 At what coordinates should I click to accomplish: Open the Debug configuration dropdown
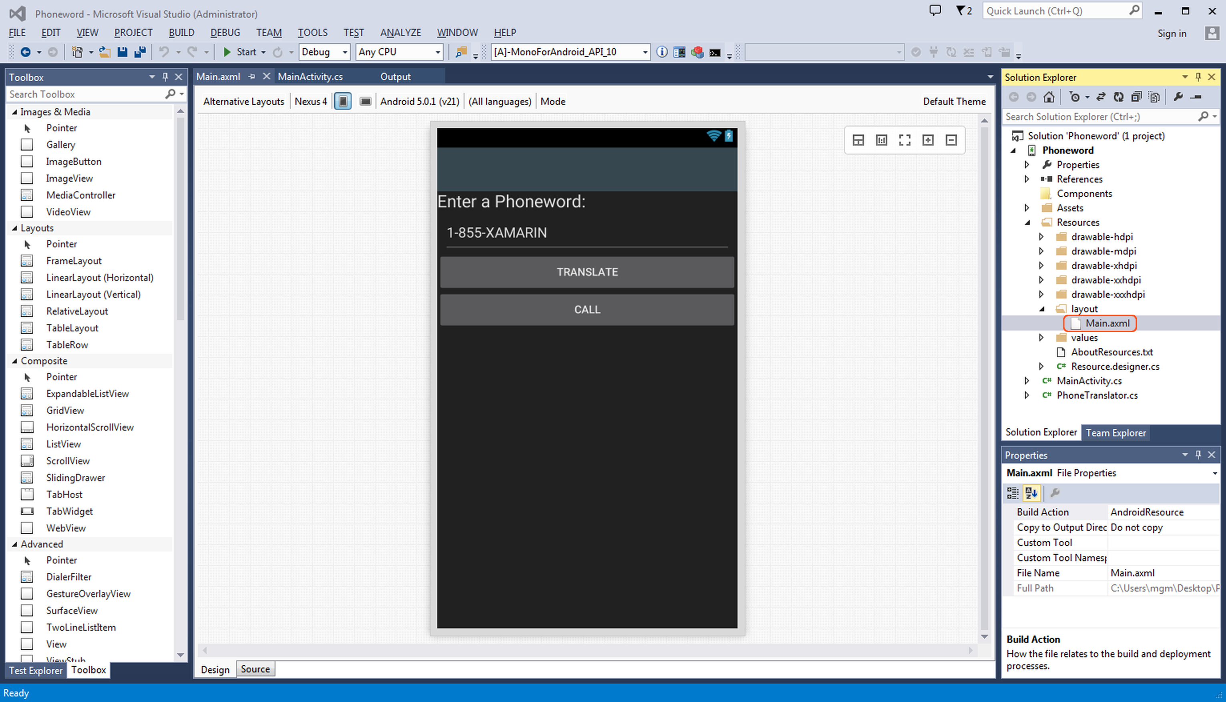tap(344, 52)
